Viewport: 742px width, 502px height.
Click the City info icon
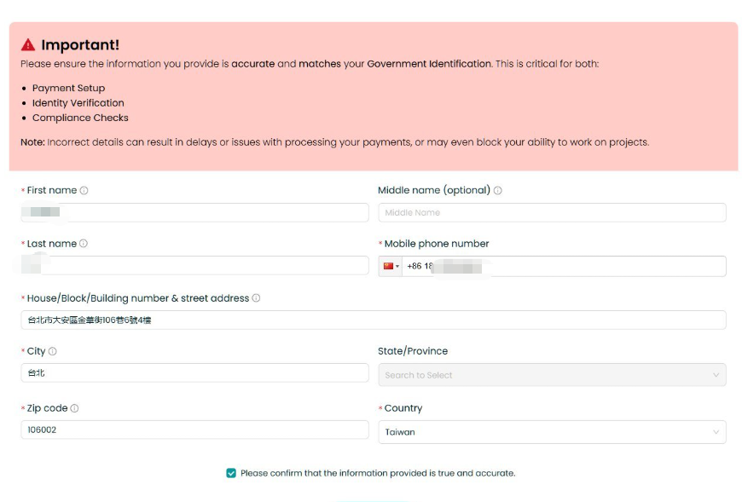[x=53, y=351]
